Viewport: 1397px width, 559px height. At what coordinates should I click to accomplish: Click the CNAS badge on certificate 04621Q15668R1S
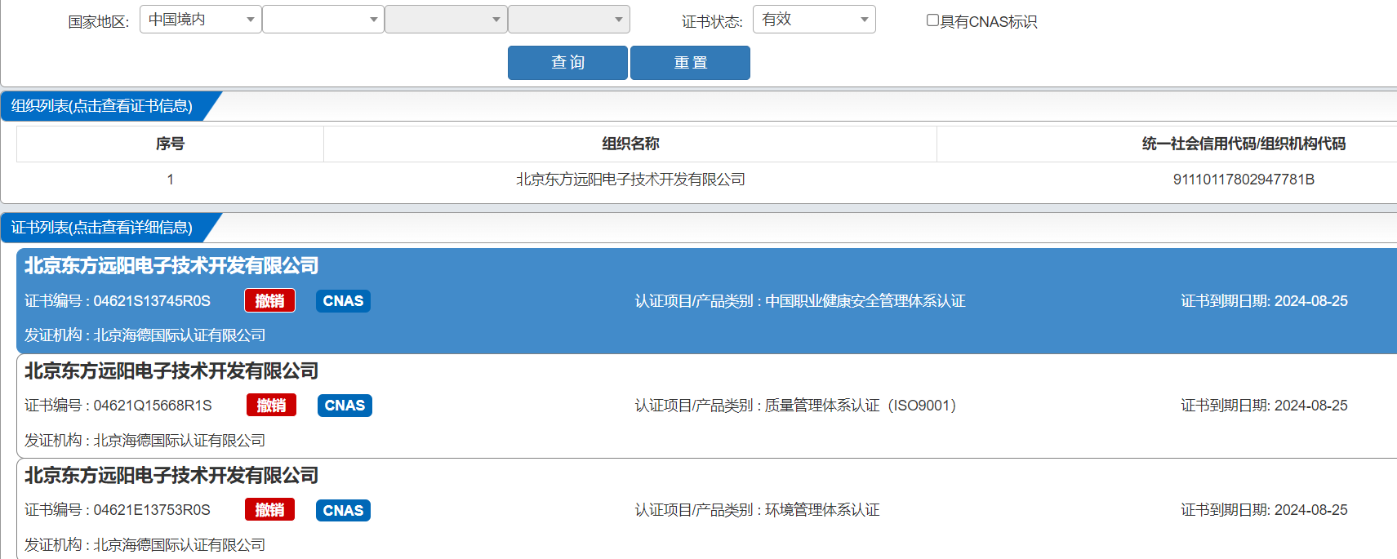[x=345, y=406]
